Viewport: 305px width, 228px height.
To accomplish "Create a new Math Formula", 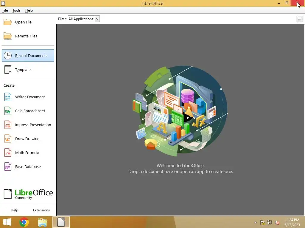I will [x=27, y=153].
